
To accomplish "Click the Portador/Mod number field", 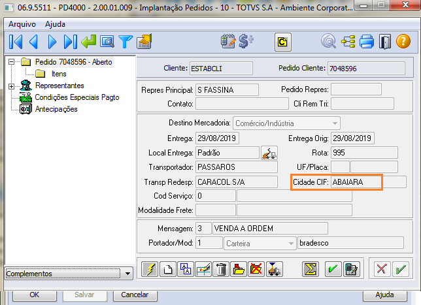I will pyautogui.click(x=209, y=243).
